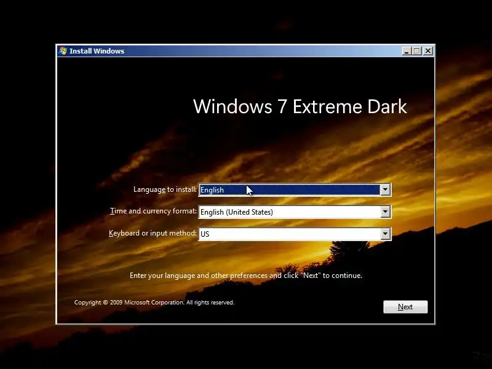Viewport: 492px width, 369px height.
Task: Click the Keyboard or input method label
Action: pyautogui.click(x=153, y=233)
